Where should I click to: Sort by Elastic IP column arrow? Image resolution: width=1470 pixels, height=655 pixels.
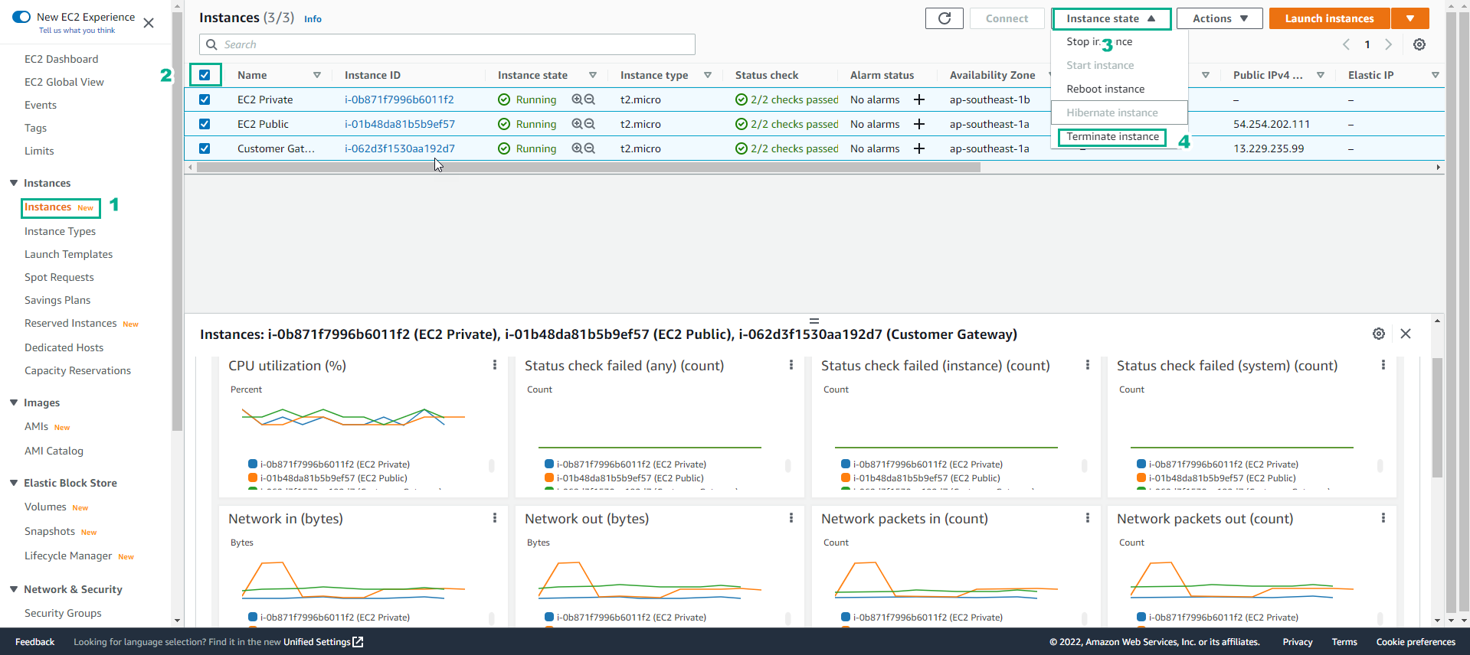[1436, 75]
